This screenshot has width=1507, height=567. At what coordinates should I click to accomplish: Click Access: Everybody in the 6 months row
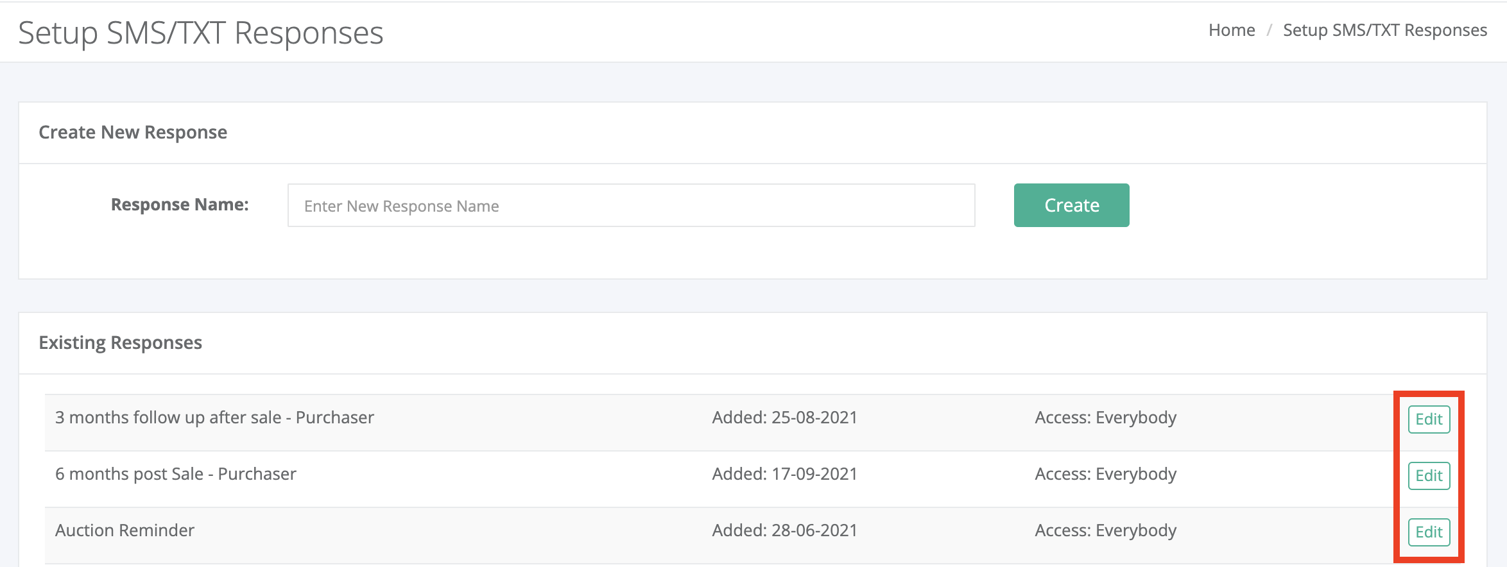tap(1105, 474)
